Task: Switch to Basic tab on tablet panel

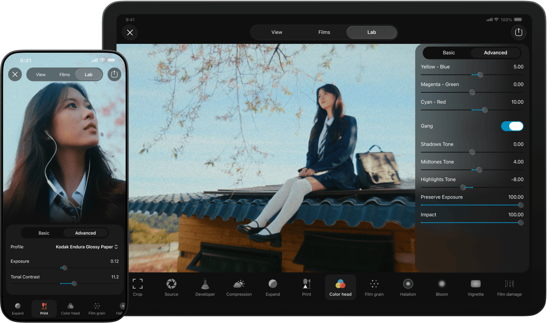Action: 449,53
